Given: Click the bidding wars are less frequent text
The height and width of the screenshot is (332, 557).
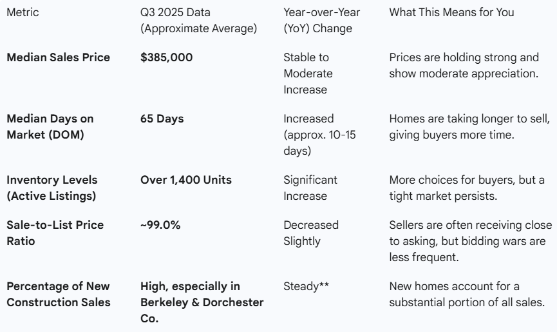Looking at the screenshot, I should click(x=467, y=249).
